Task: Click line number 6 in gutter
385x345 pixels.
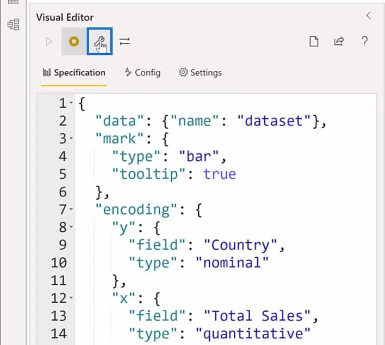Action: (63, 192)
